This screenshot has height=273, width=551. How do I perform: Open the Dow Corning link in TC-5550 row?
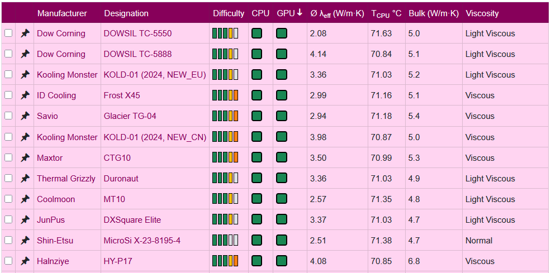click(61, 33)
